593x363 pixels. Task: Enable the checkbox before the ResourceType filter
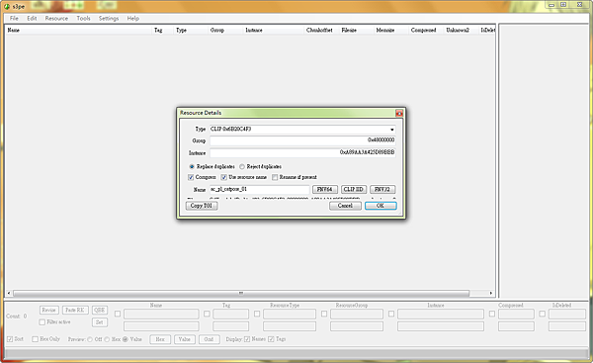tap(257, 314)
